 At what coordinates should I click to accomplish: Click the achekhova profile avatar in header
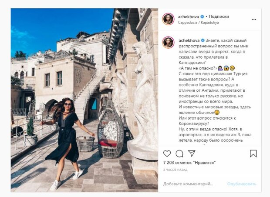point(168,19)
